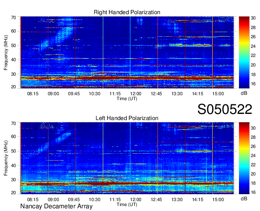Click 09:00 time tick on Left Handed plot
This screenshot has height=211, width=260.
[x=54, y=200]
